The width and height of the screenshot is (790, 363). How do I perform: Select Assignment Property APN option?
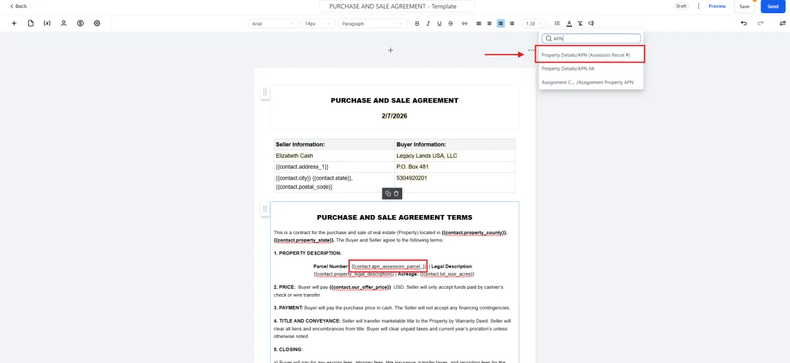click(591, 82)
